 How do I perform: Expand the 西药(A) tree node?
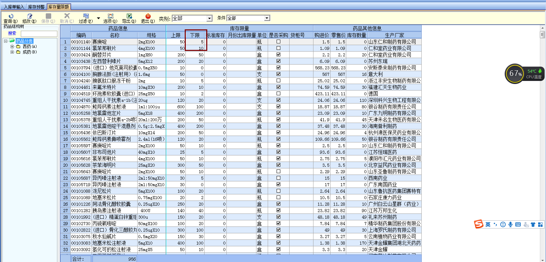pos(12,46)
